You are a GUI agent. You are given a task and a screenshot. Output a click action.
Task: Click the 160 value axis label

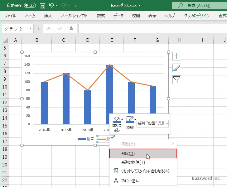[27, 56]
